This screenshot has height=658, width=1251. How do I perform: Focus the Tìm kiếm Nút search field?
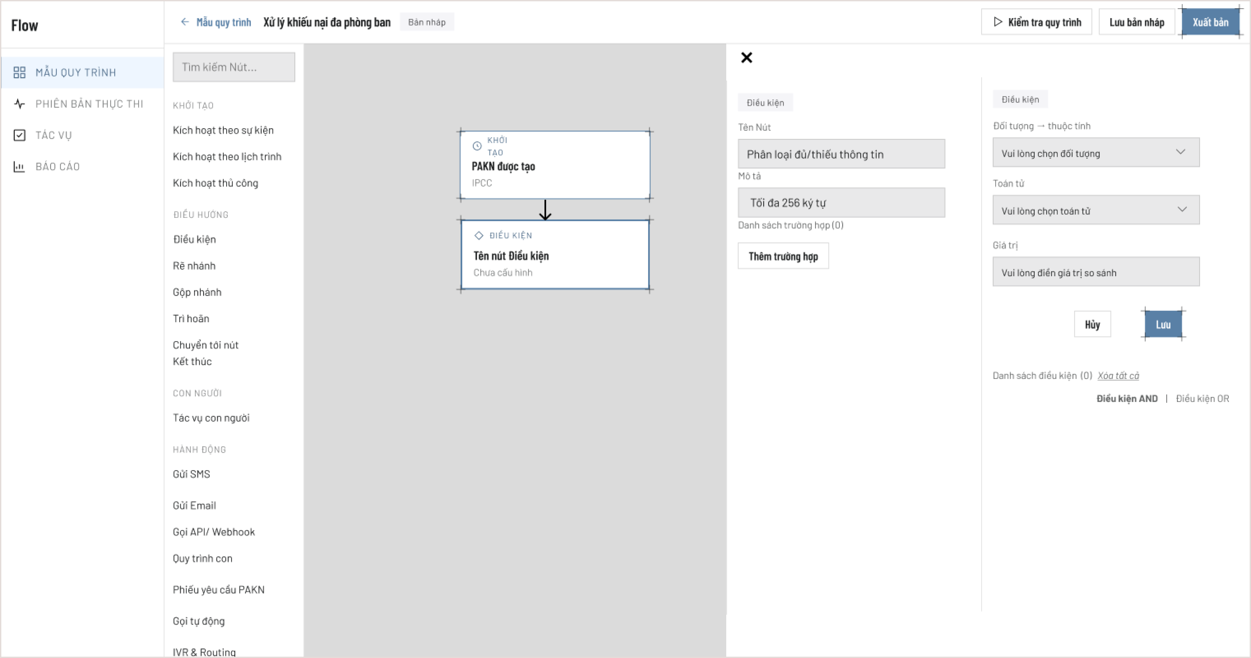pos(234,67)
